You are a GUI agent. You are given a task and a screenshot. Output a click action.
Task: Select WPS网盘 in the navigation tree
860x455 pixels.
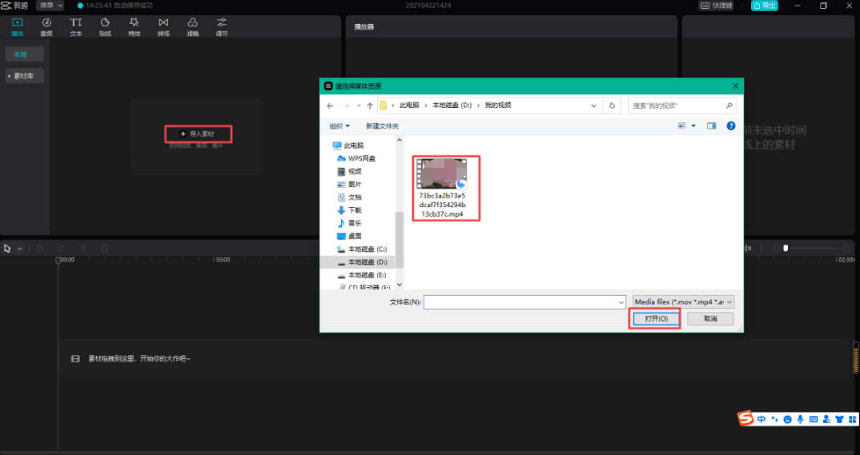click(x=356, y=158)
